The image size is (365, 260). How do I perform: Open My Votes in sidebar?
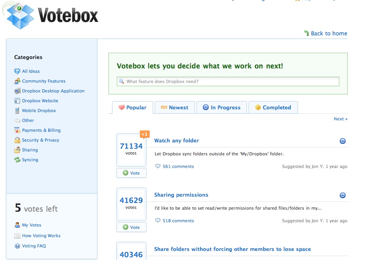click(32, 225)
